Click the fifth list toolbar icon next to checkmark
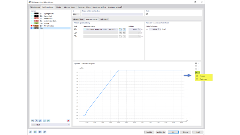240x135 pixels. point(49,121)
